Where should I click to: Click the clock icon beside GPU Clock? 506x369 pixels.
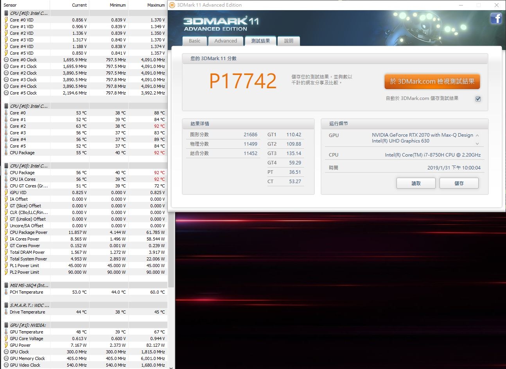click(6, 352)
